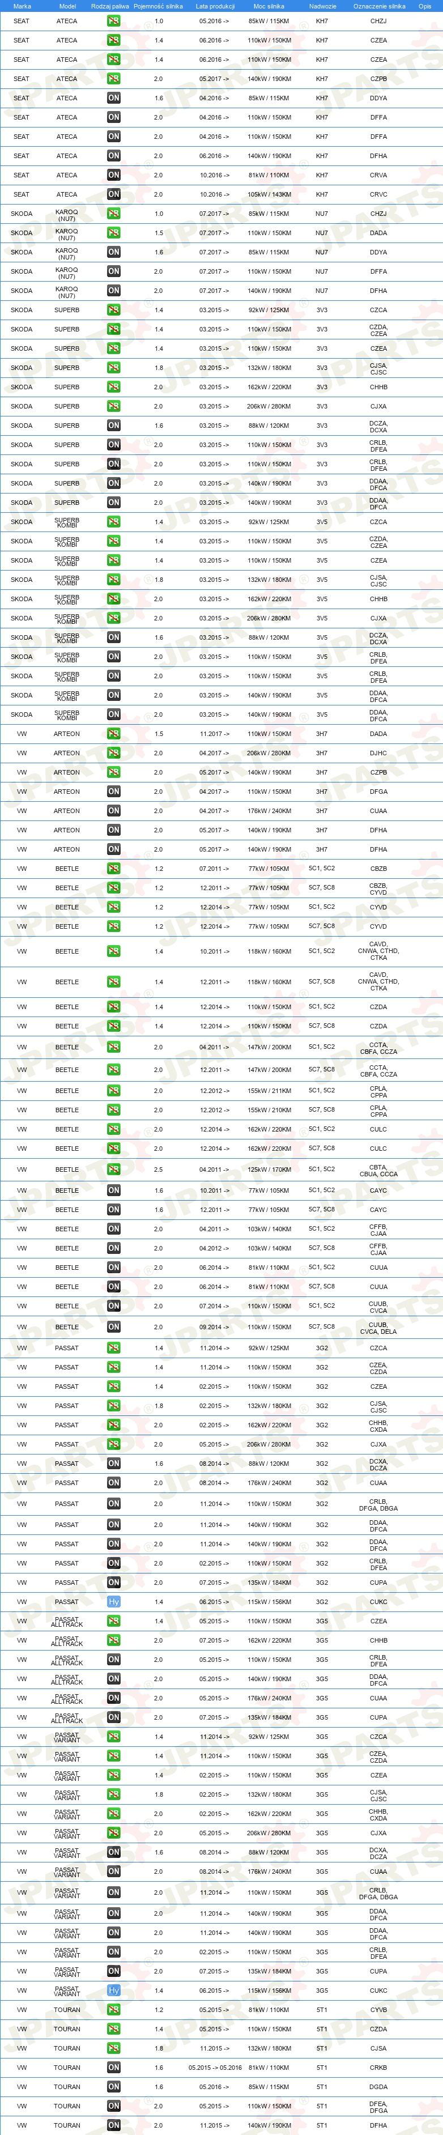Select the '125kW / 170KM' power cell
This screenshot has width=443, height=2135.
coord(269,1170)
